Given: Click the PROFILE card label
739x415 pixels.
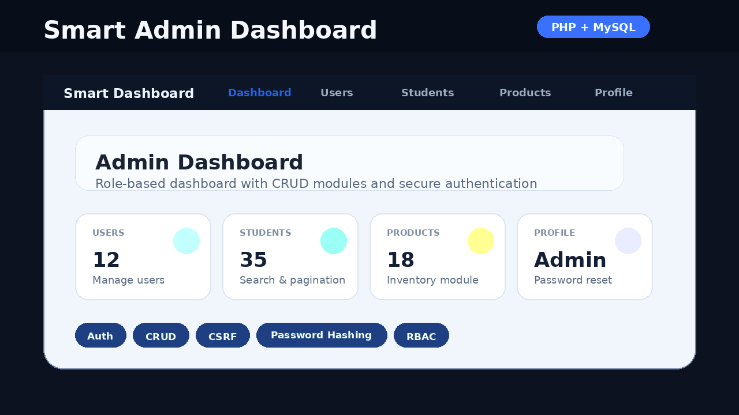Looking at the screenshot, I should click(x=554, y=233).
